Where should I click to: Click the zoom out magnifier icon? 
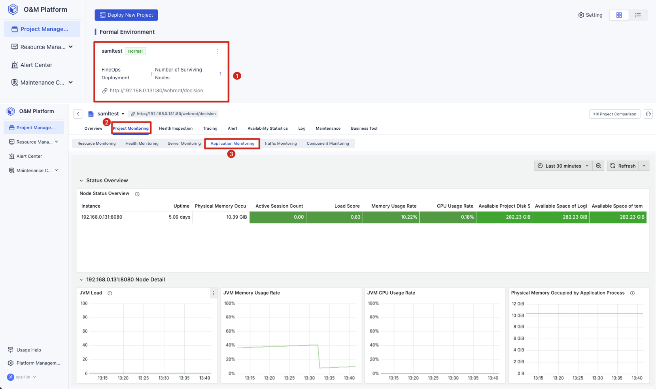[598, 166]
